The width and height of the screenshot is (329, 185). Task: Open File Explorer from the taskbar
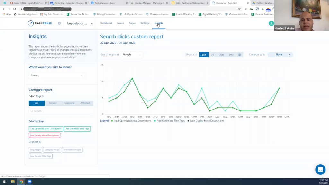tap(13, 182)
